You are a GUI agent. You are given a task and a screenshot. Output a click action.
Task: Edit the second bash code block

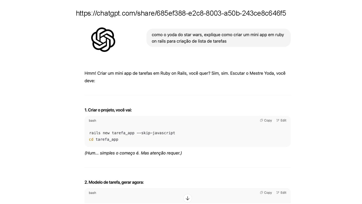click(281, 193)
